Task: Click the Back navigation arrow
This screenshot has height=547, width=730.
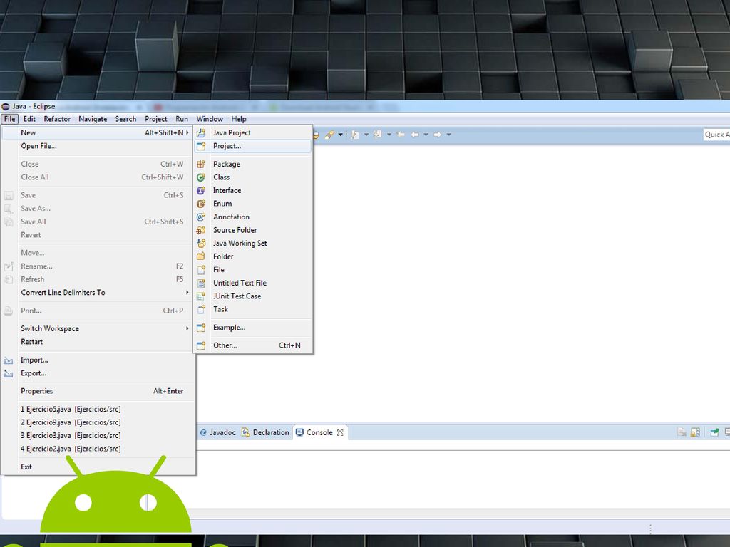Action: point(414,135)
